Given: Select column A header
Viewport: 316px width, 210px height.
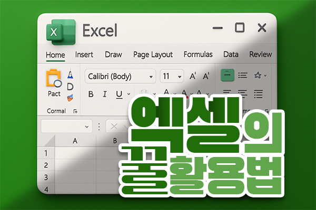Looking at the screenshot, I should point(75,141).
